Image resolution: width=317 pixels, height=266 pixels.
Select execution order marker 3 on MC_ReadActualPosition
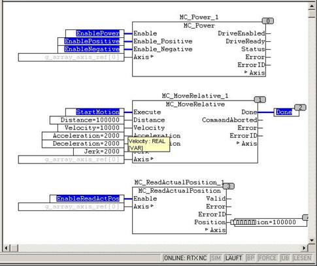[229, 186]
